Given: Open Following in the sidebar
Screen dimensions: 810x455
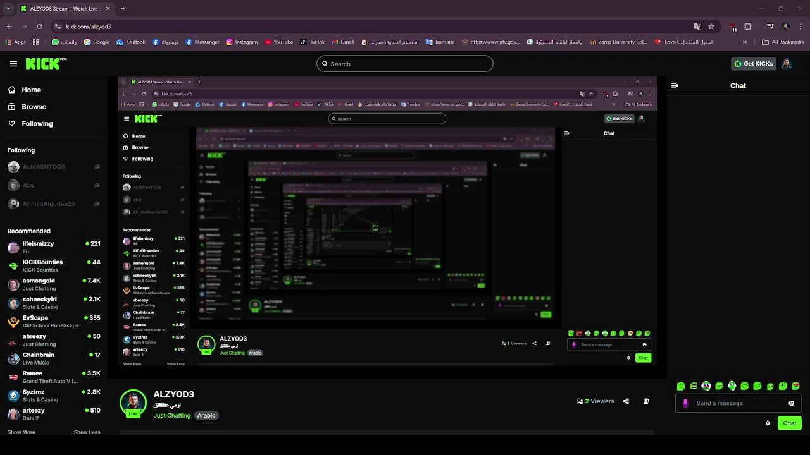Looking at the screenshot, I should coord(30,124).
